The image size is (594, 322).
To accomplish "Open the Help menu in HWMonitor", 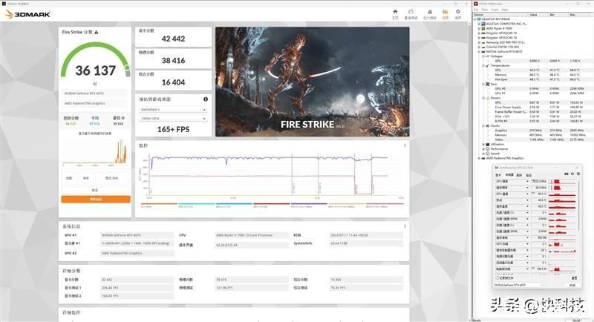I will (x=505, y=10).
